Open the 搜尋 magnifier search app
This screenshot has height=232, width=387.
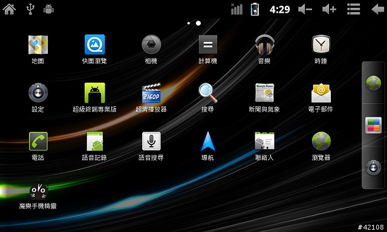point(208,93)
